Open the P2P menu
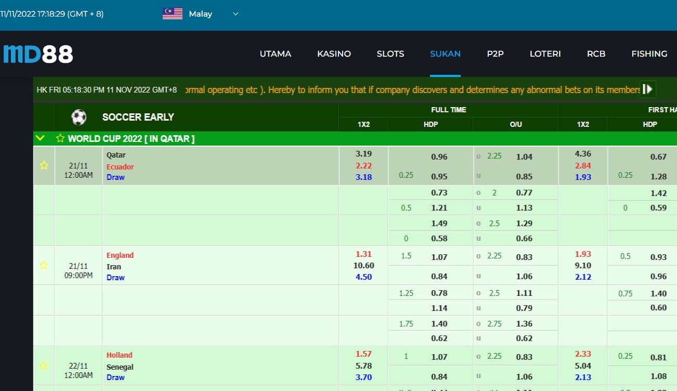 tap(495, 54)
